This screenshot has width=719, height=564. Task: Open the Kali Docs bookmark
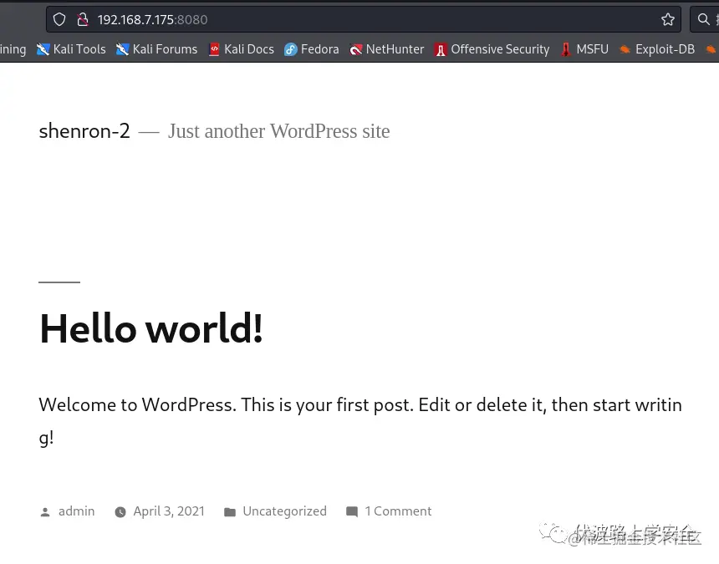241,49
